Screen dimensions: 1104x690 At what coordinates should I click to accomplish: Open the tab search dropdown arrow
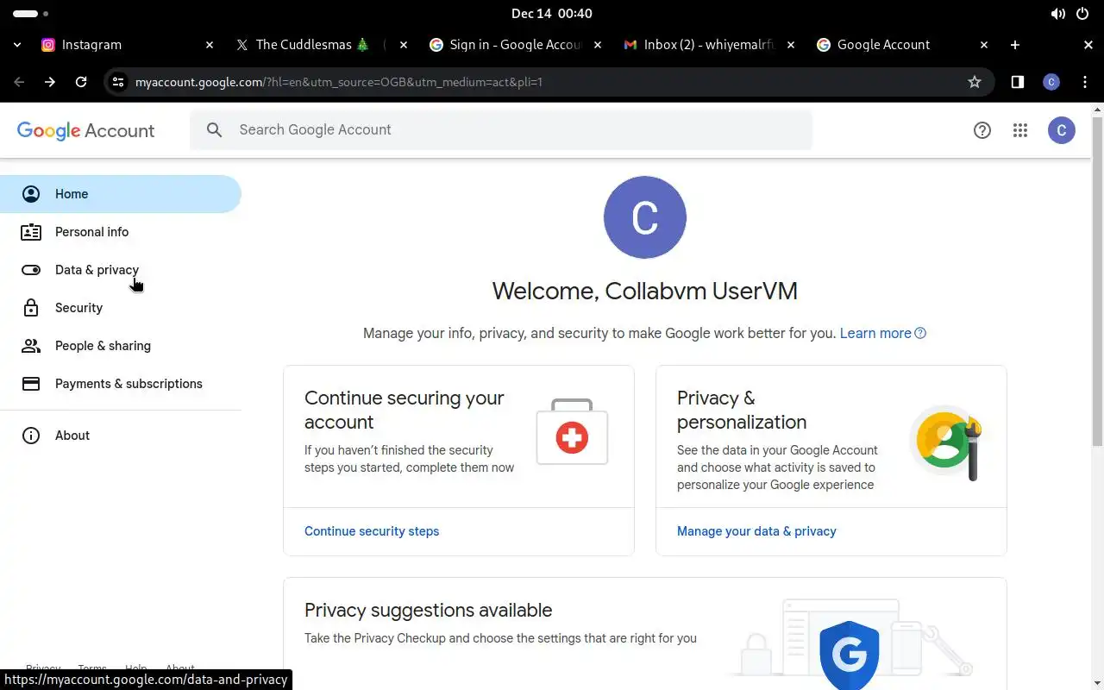[17, 45]
